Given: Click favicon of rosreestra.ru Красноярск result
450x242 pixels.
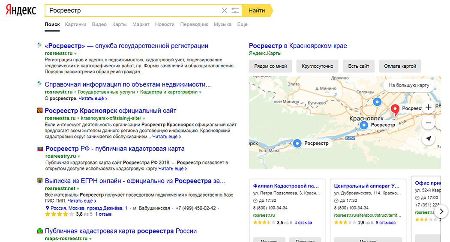Looking at the screenshot, I should [40, 111].
